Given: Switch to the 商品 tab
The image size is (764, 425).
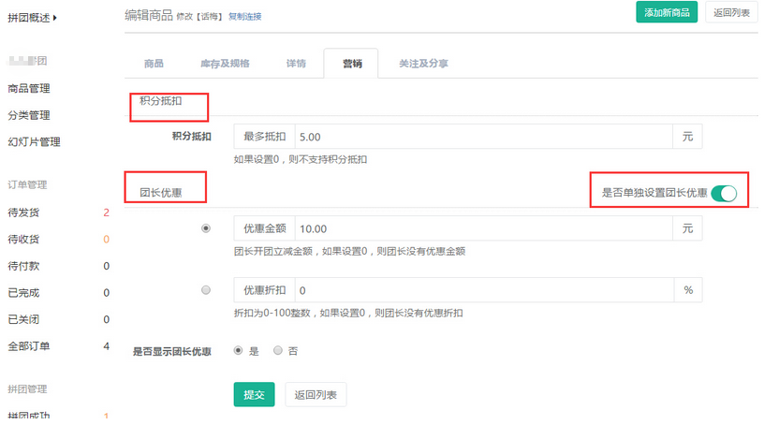Looking at the screenshot, I should click(154, 64).
